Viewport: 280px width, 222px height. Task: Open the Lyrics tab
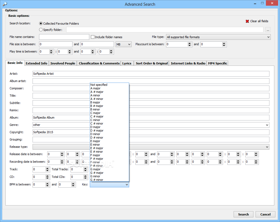(127, 63)
